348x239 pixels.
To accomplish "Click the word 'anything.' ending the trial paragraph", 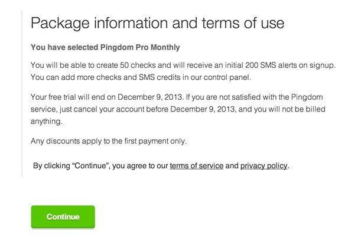I will [47, 122].
